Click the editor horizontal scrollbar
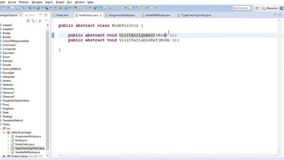 [x=168, y=155]
